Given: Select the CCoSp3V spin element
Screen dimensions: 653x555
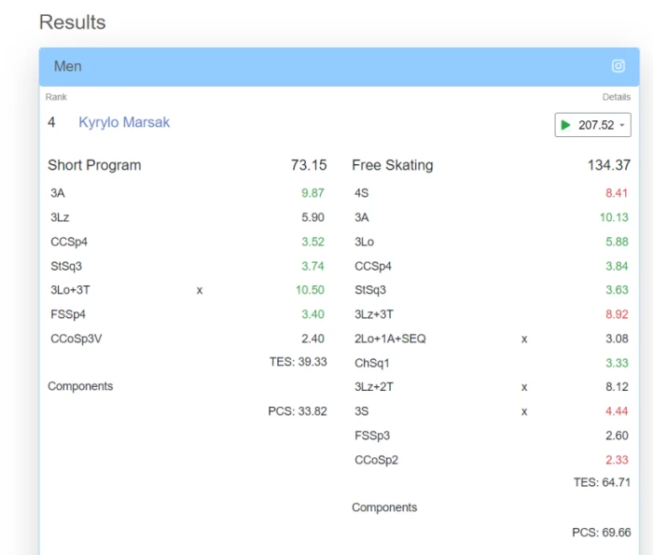Looking at the screenshot, I should (76, 339).
